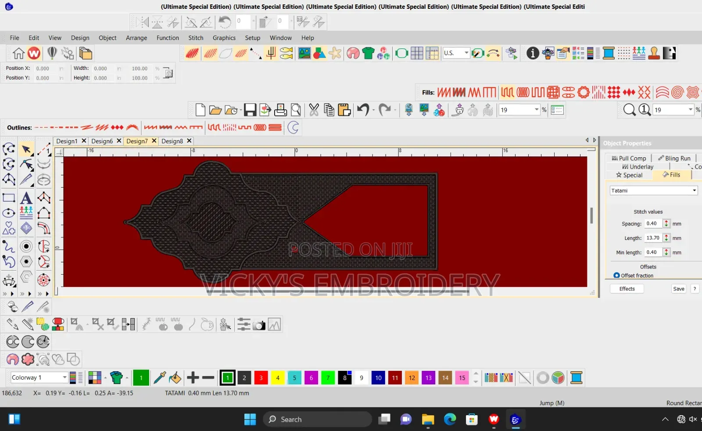Click the question mark help button

tap(695, 289)
